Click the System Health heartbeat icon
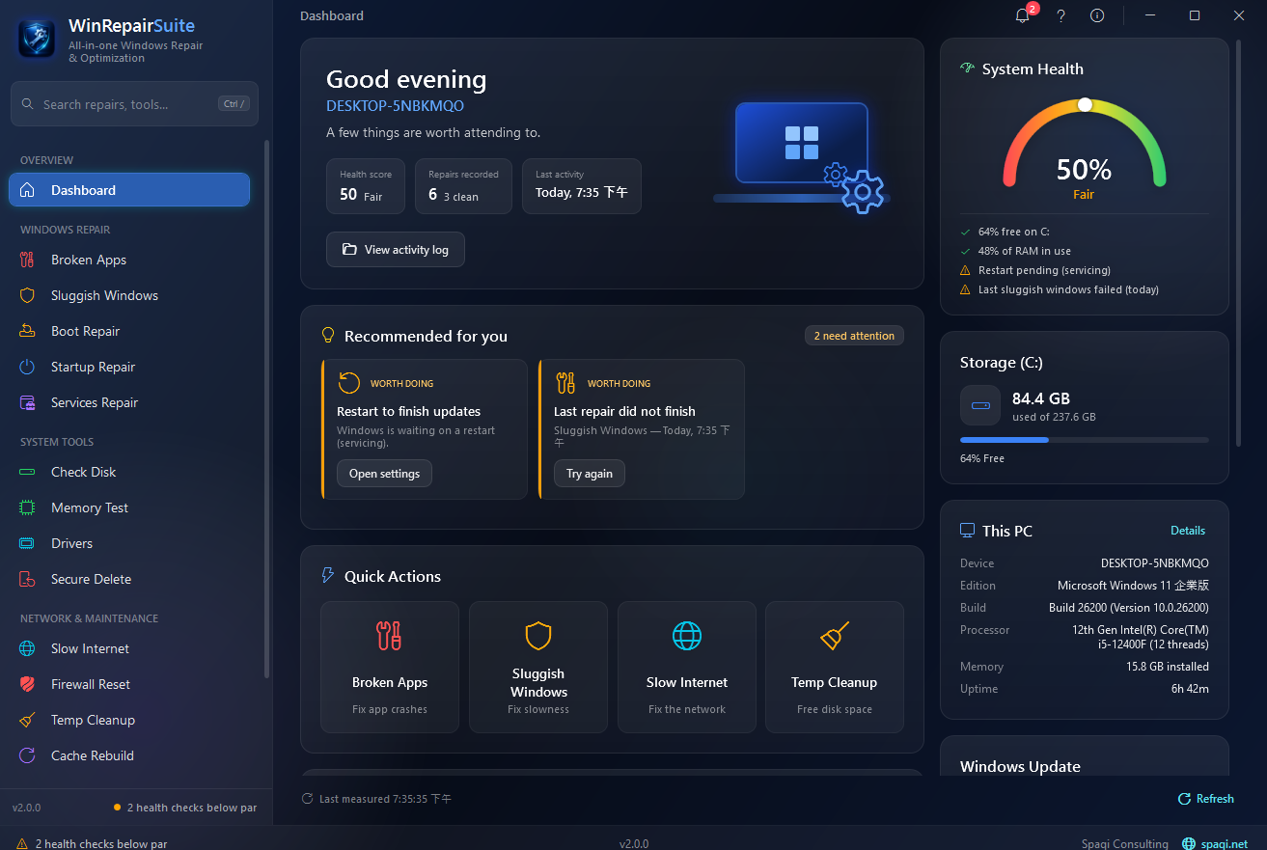Viewport: 1267px width, 850px height. 967,69
